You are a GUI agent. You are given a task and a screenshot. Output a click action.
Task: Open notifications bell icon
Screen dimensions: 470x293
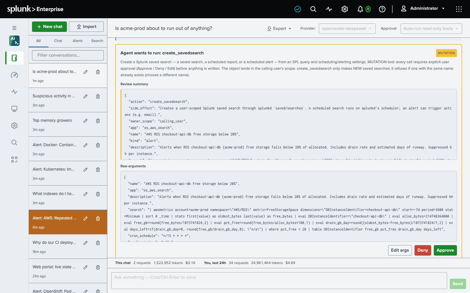tap(360, 9)
